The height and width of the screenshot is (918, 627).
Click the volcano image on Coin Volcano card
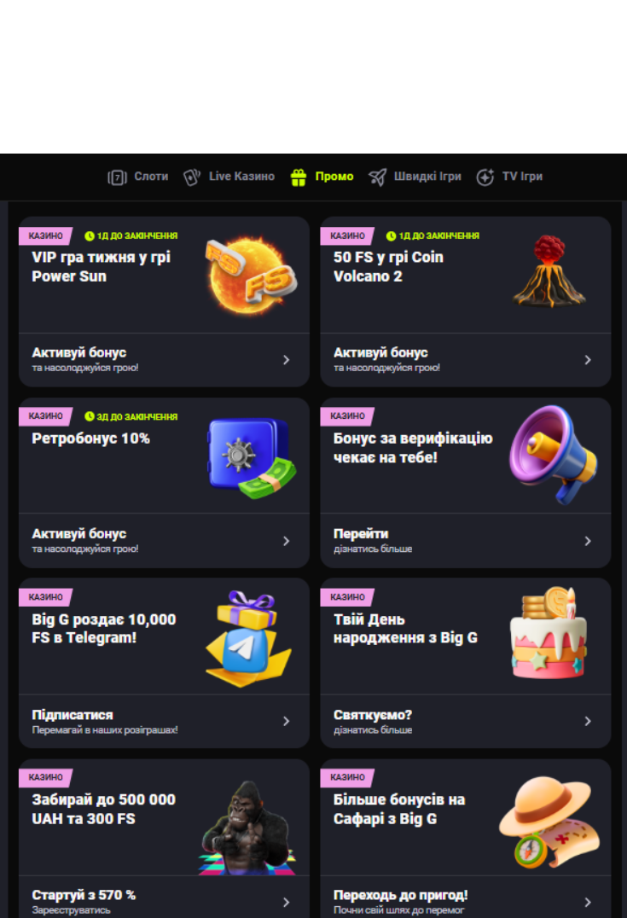tap(549, 271)
